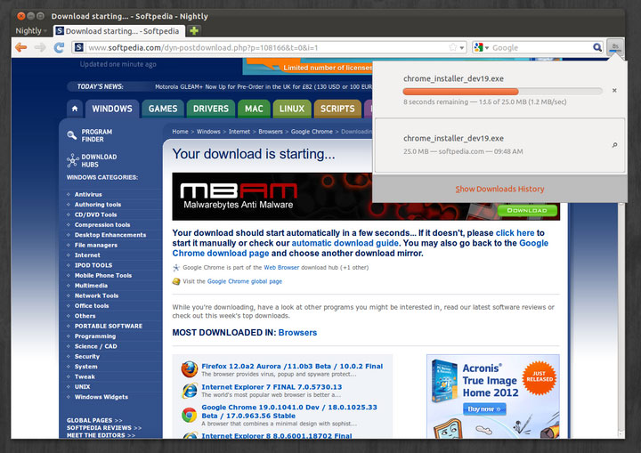Open the Antivirus category
Image resolution: width=641 pixels, height=453 pixels.
click(88, 194)
